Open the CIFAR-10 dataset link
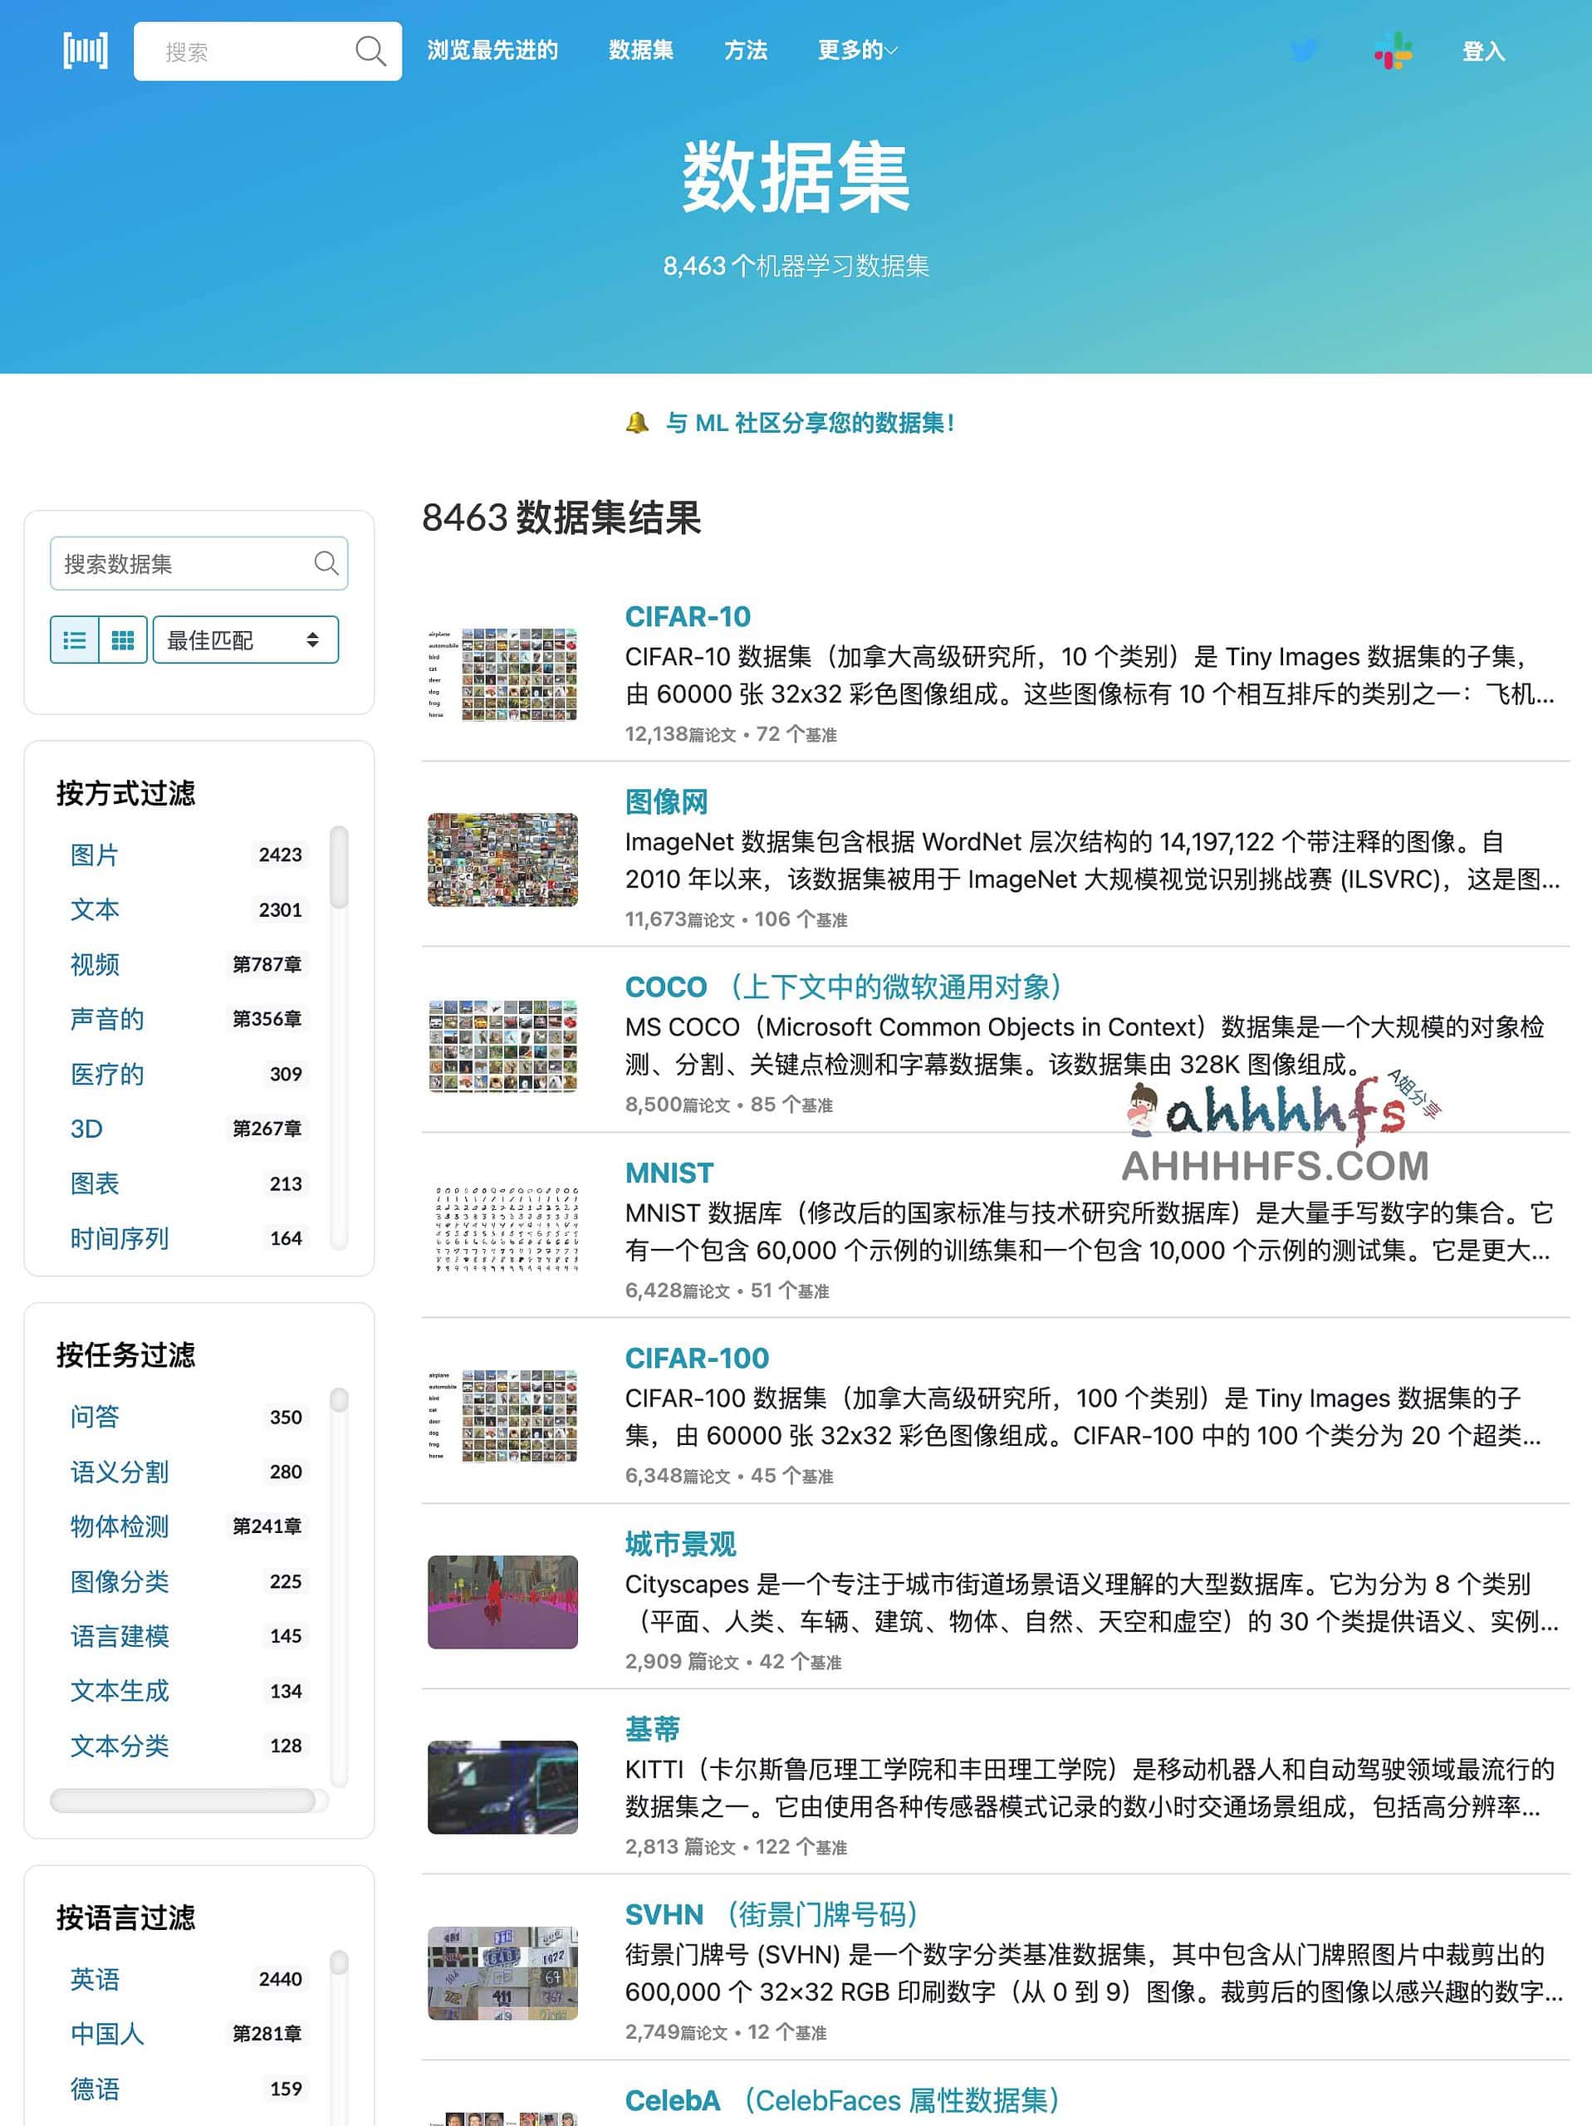Viewport: 1592px width, 2126px height. tap(688, 616)
